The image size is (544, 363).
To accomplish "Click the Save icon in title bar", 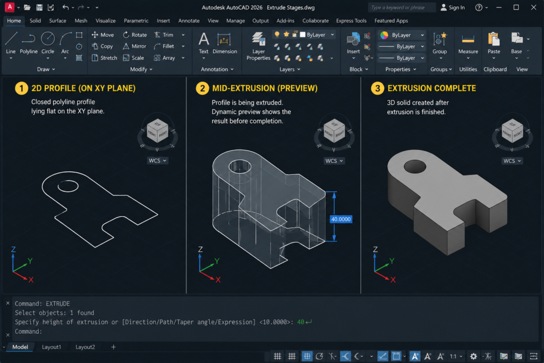I will click(x=39, y=7).
